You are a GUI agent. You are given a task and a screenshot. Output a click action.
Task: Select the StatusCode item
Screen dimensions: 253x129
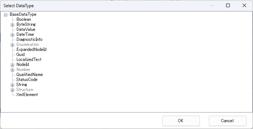point(27,80)
